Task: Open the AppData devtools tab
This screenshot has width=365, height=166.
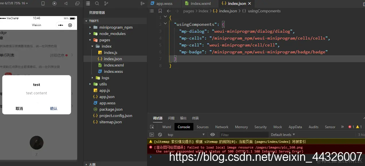Action: click(295, 127)
